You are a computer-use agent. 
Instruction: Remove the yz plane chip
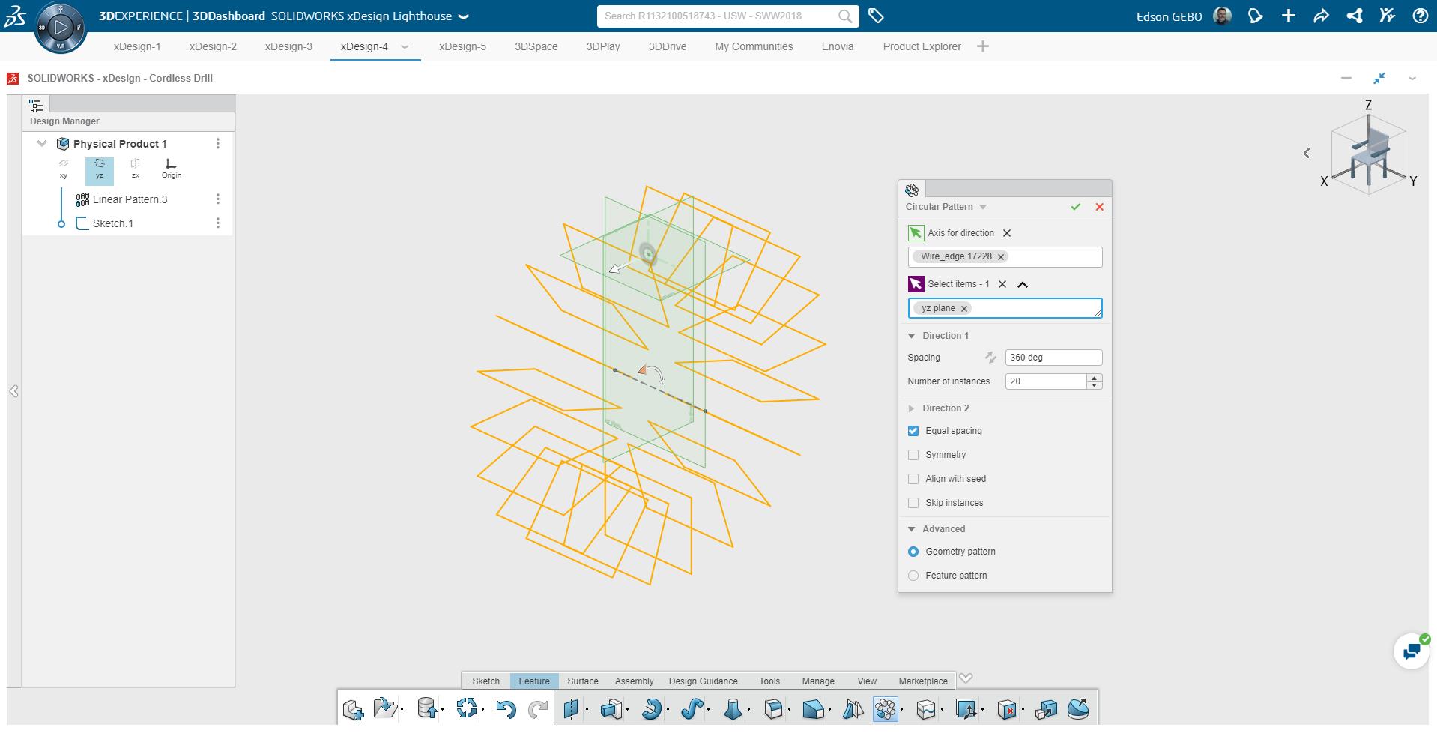pyautogui.click(x=964, y=308)
